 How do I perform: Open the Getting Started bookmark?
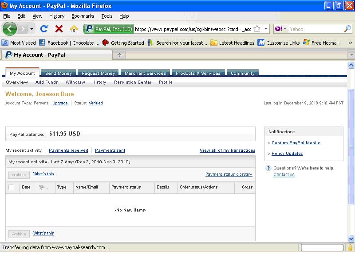[123, 42]
